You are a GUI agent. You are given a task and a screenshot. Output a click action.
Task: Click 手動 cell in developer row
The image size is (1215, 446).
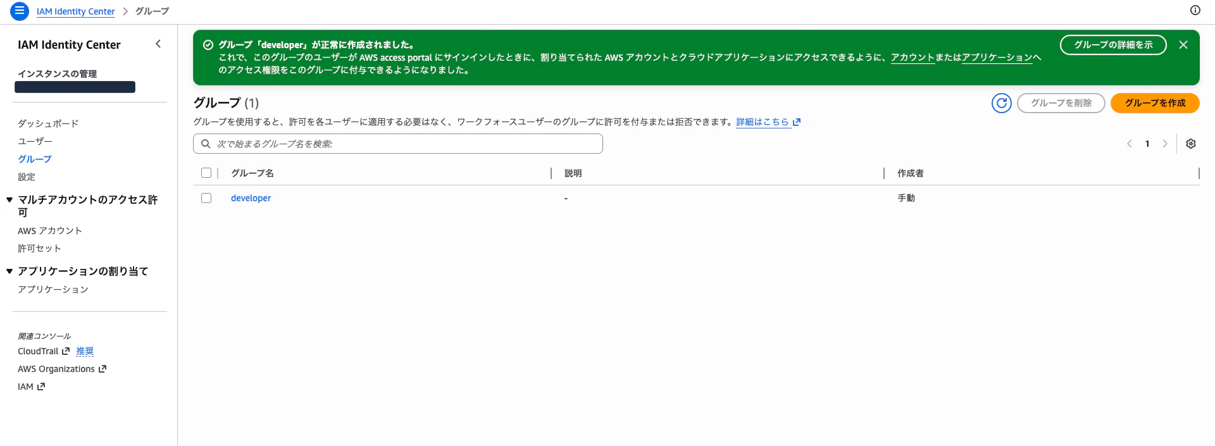coord(906,198)
